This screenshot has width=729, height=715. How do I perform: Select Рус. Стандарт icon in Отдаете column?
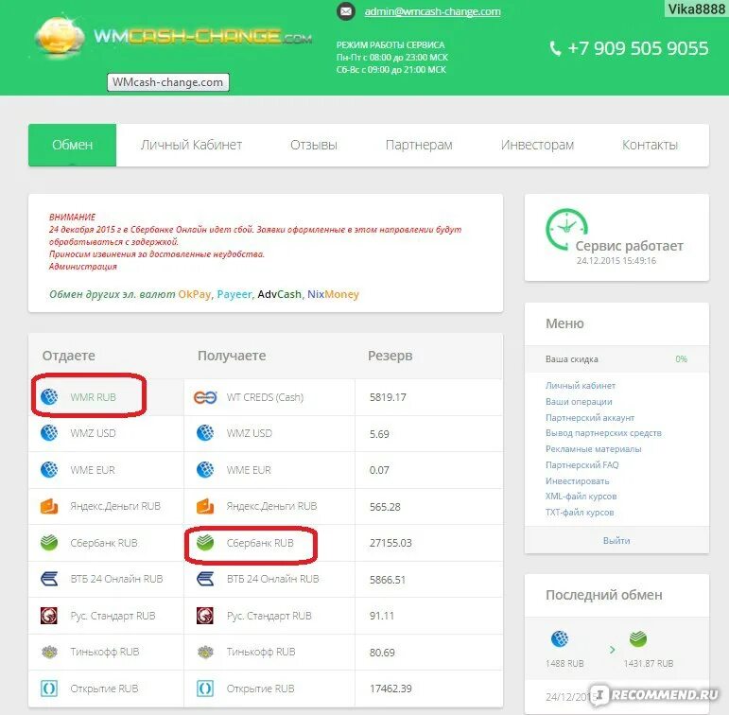click(49, 616)
